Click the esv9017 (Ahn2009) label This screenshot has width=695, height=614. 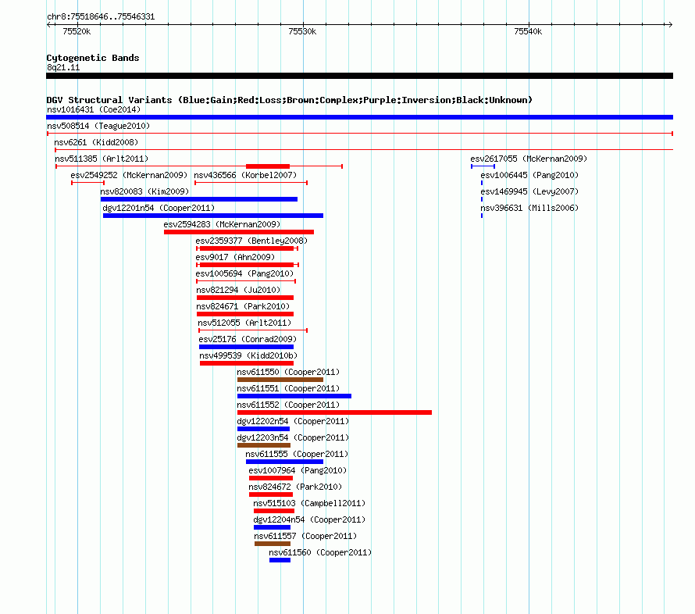235,257
